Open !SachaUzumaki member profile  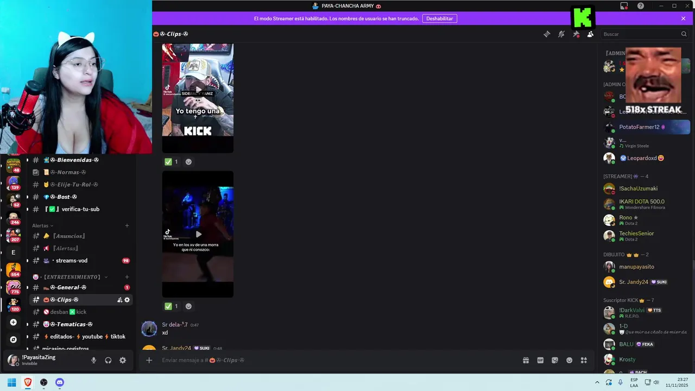[x=646, y=188]
